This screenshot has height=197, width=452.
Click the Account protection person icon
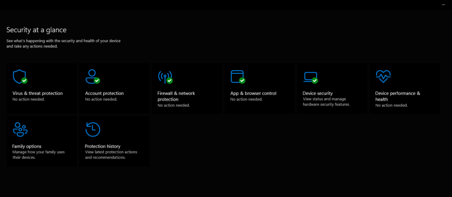point(92,77)
